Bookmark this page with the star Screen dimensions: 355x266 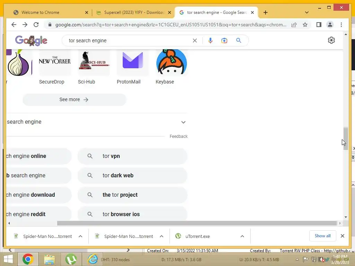305,25
